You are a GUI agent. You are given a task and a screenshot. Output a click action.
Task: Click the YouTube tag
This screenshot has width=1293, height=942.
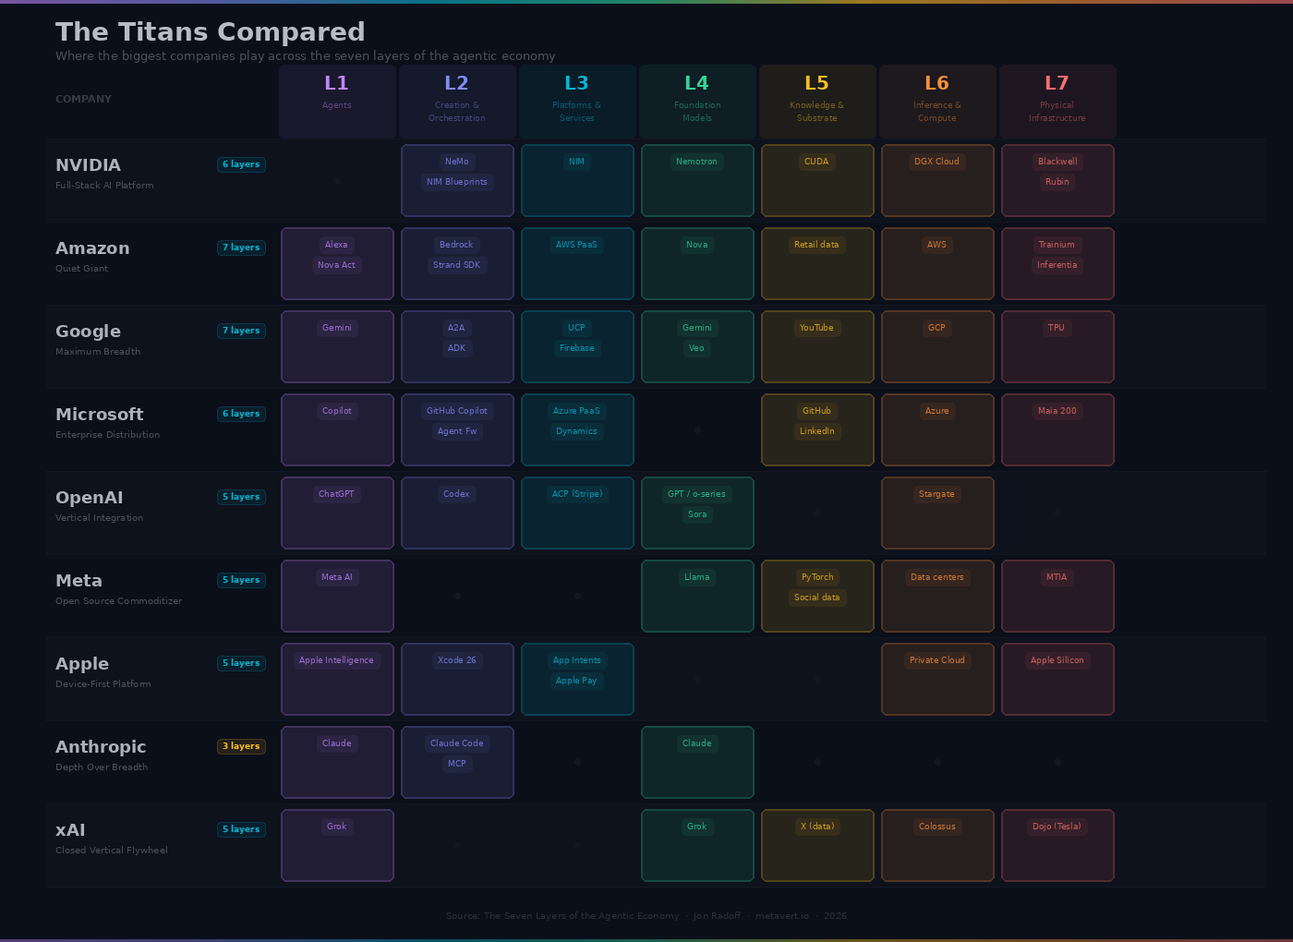(x=817, y=328)
